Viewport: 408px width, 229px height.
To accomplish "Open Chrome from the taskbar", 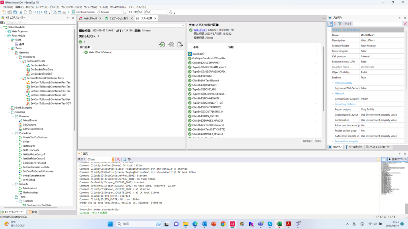I will pyautogui.click(x=223, y=224).
